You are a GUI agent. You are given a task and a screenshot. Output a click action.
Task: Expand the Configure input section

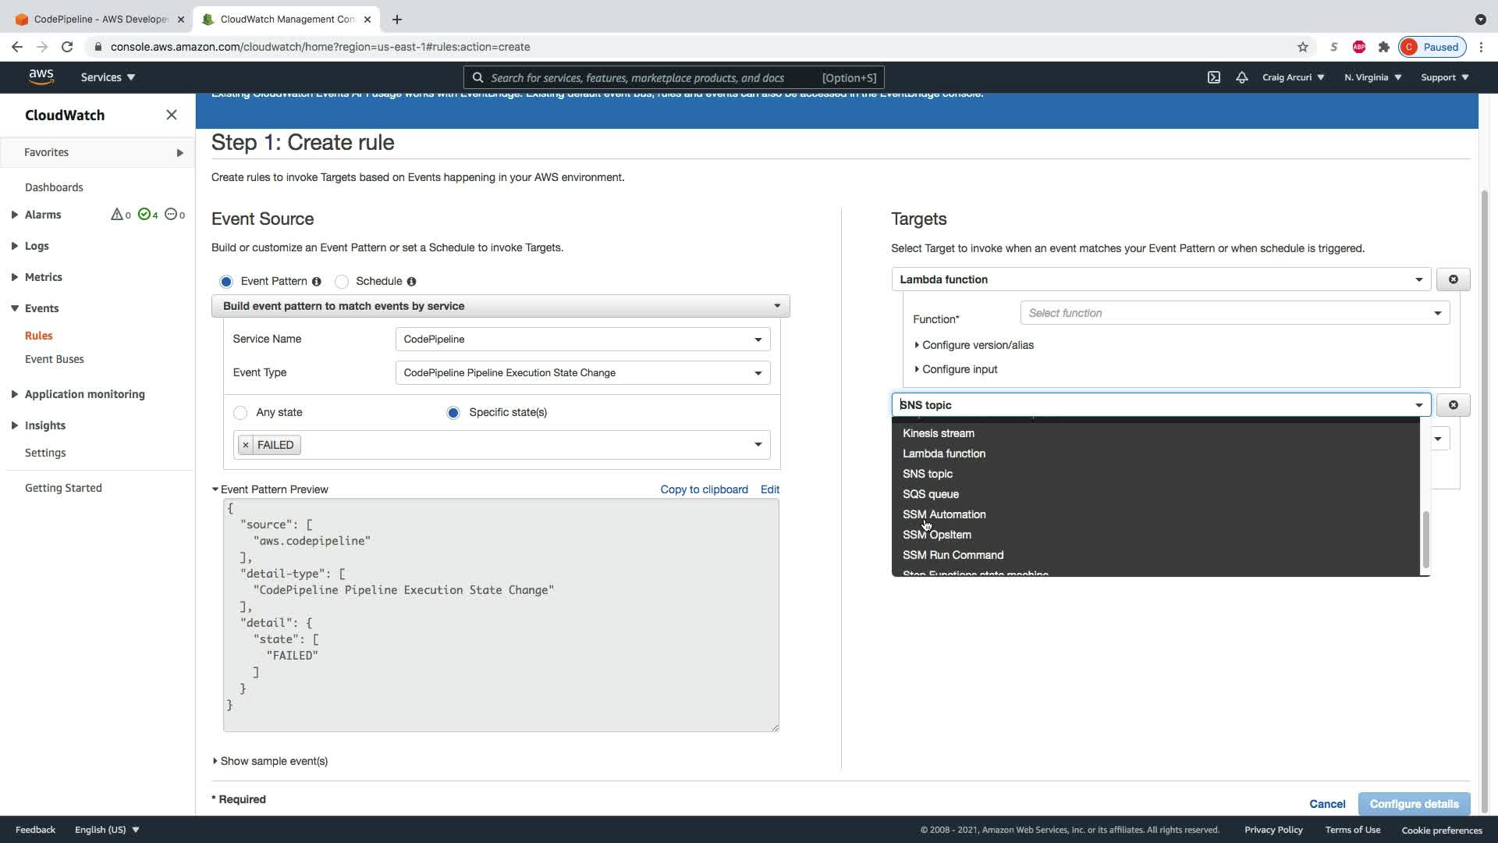(x=959, y=369)
